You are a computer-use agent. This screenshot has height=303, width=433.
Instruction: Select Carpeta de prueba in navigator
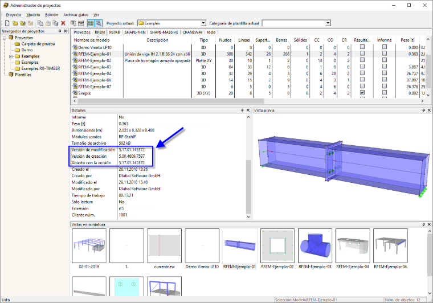38,44
